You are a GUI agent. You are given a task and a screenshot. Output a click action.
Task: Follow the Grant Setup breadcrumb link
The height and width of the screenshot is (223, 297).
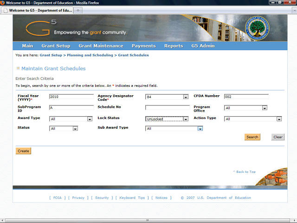pos(51,55)
